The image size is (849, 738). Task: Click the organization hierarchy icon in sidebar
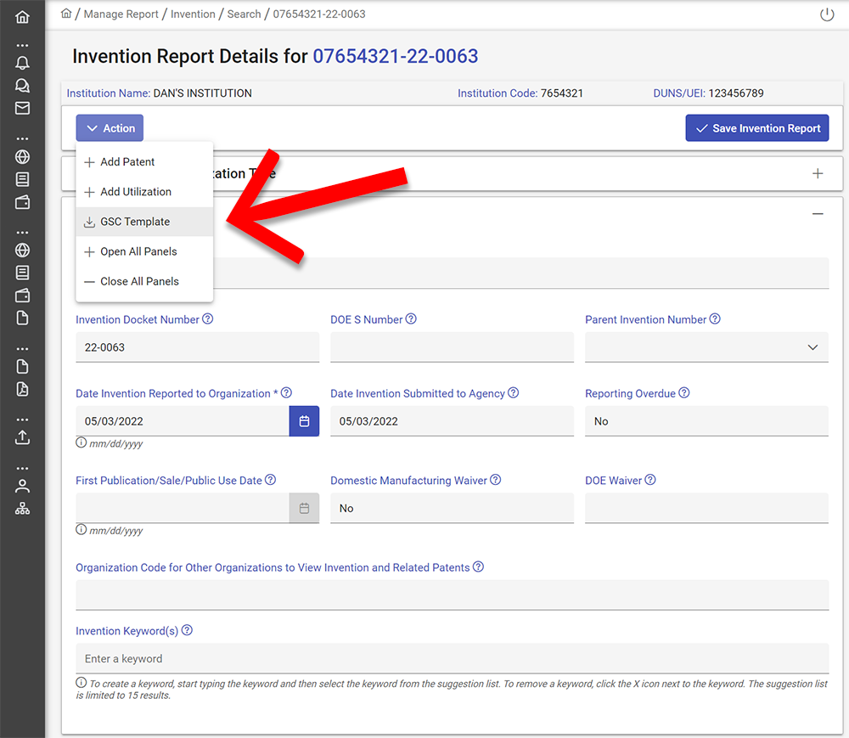[x=22, y=509]
